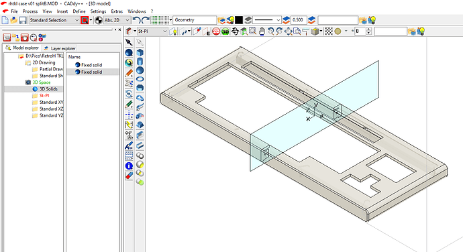Open the Standard Selection dropdown
Screen dimensions: 463x252
click(54, 20)
